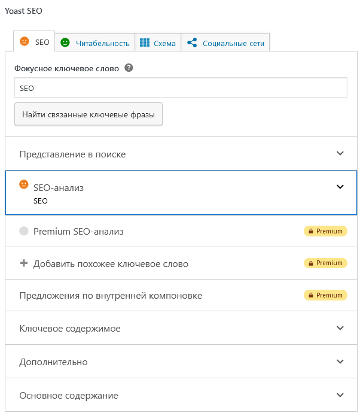Click grey circle icon of Premium SEO-анализ
The height and width of the screenshot is (419, 360).
point(24,231)
